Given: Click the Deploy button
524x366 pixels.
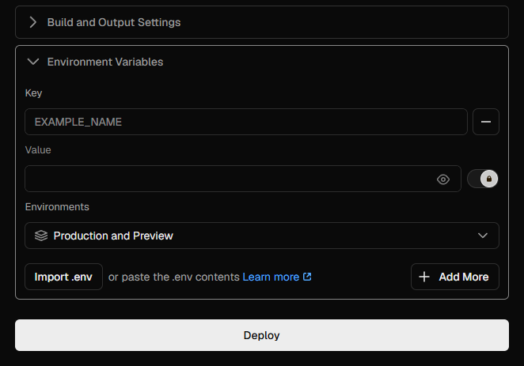Looking at the screenshot, I should [x=262, y=335].
